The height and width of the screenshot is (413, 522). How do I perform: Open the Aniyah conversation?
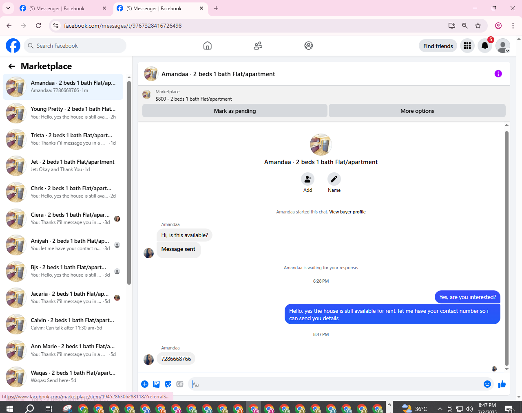pos(63,245)
